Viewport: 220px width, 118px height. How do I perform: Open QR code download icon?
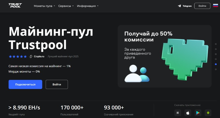[x=178, y=113]
